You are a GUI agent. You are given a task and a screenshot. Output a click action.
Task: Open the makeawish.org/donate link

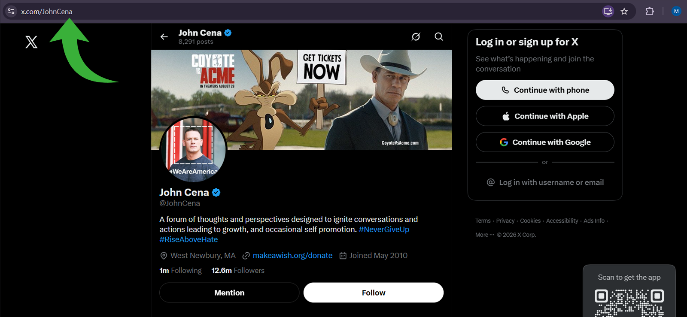coord(292,256)
